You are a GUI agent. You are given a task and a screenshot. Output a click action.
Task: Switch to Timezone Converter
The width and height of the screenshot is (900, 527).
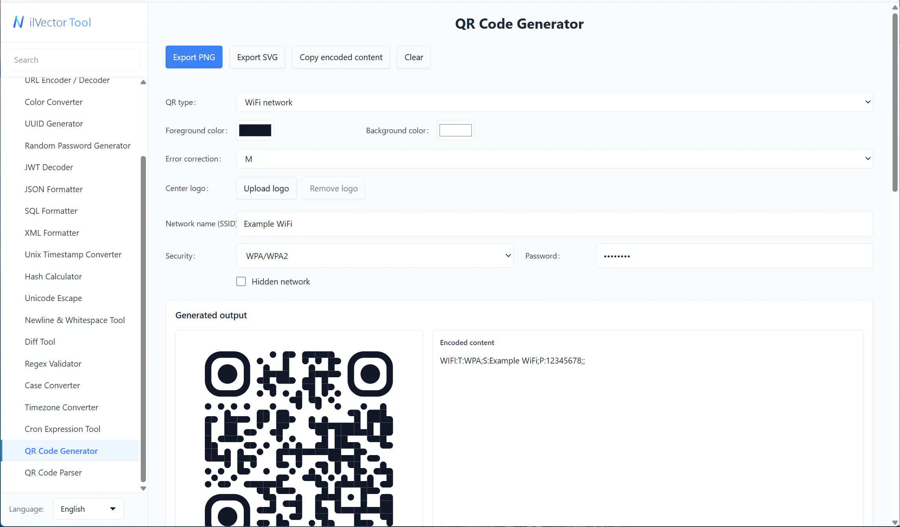point(61,407)
